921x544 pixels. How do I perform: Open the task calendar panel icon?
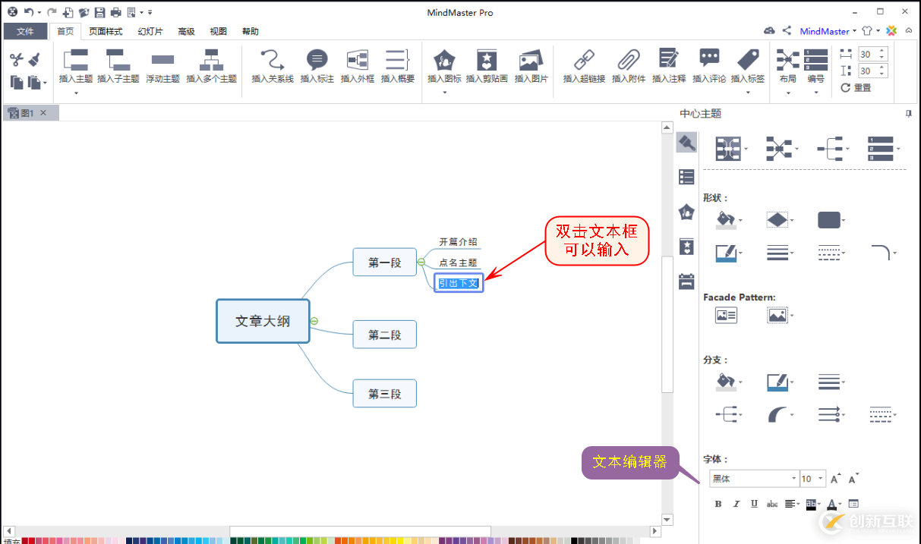(x=686, y=281)
